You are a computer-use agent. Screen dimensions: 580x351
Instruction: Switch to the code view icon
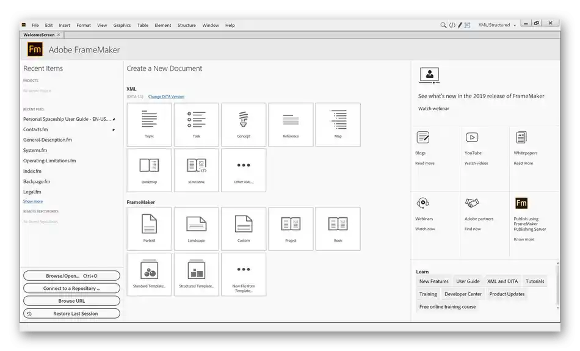point(452,25)
